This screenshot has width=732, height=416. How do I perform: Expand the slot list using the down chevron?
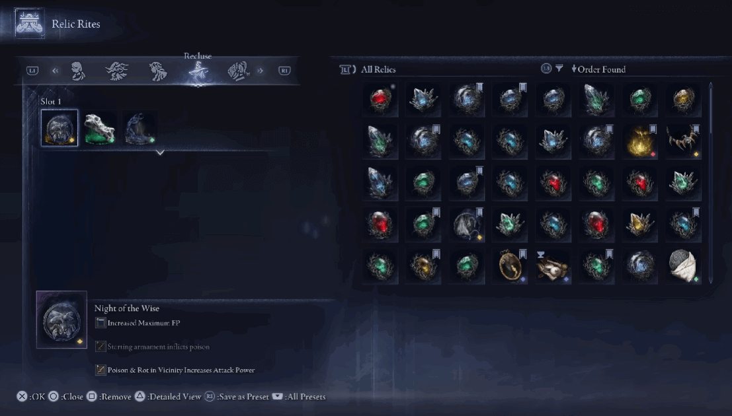coord(160,153)
